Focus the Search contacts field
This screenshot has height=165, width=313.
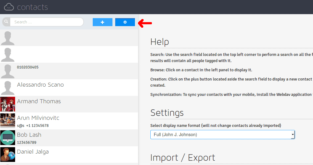pos(47,22)
